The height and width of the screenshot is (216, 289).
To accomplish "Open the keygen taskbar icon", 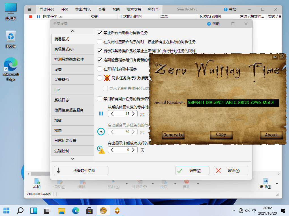I will coord(103,210).
